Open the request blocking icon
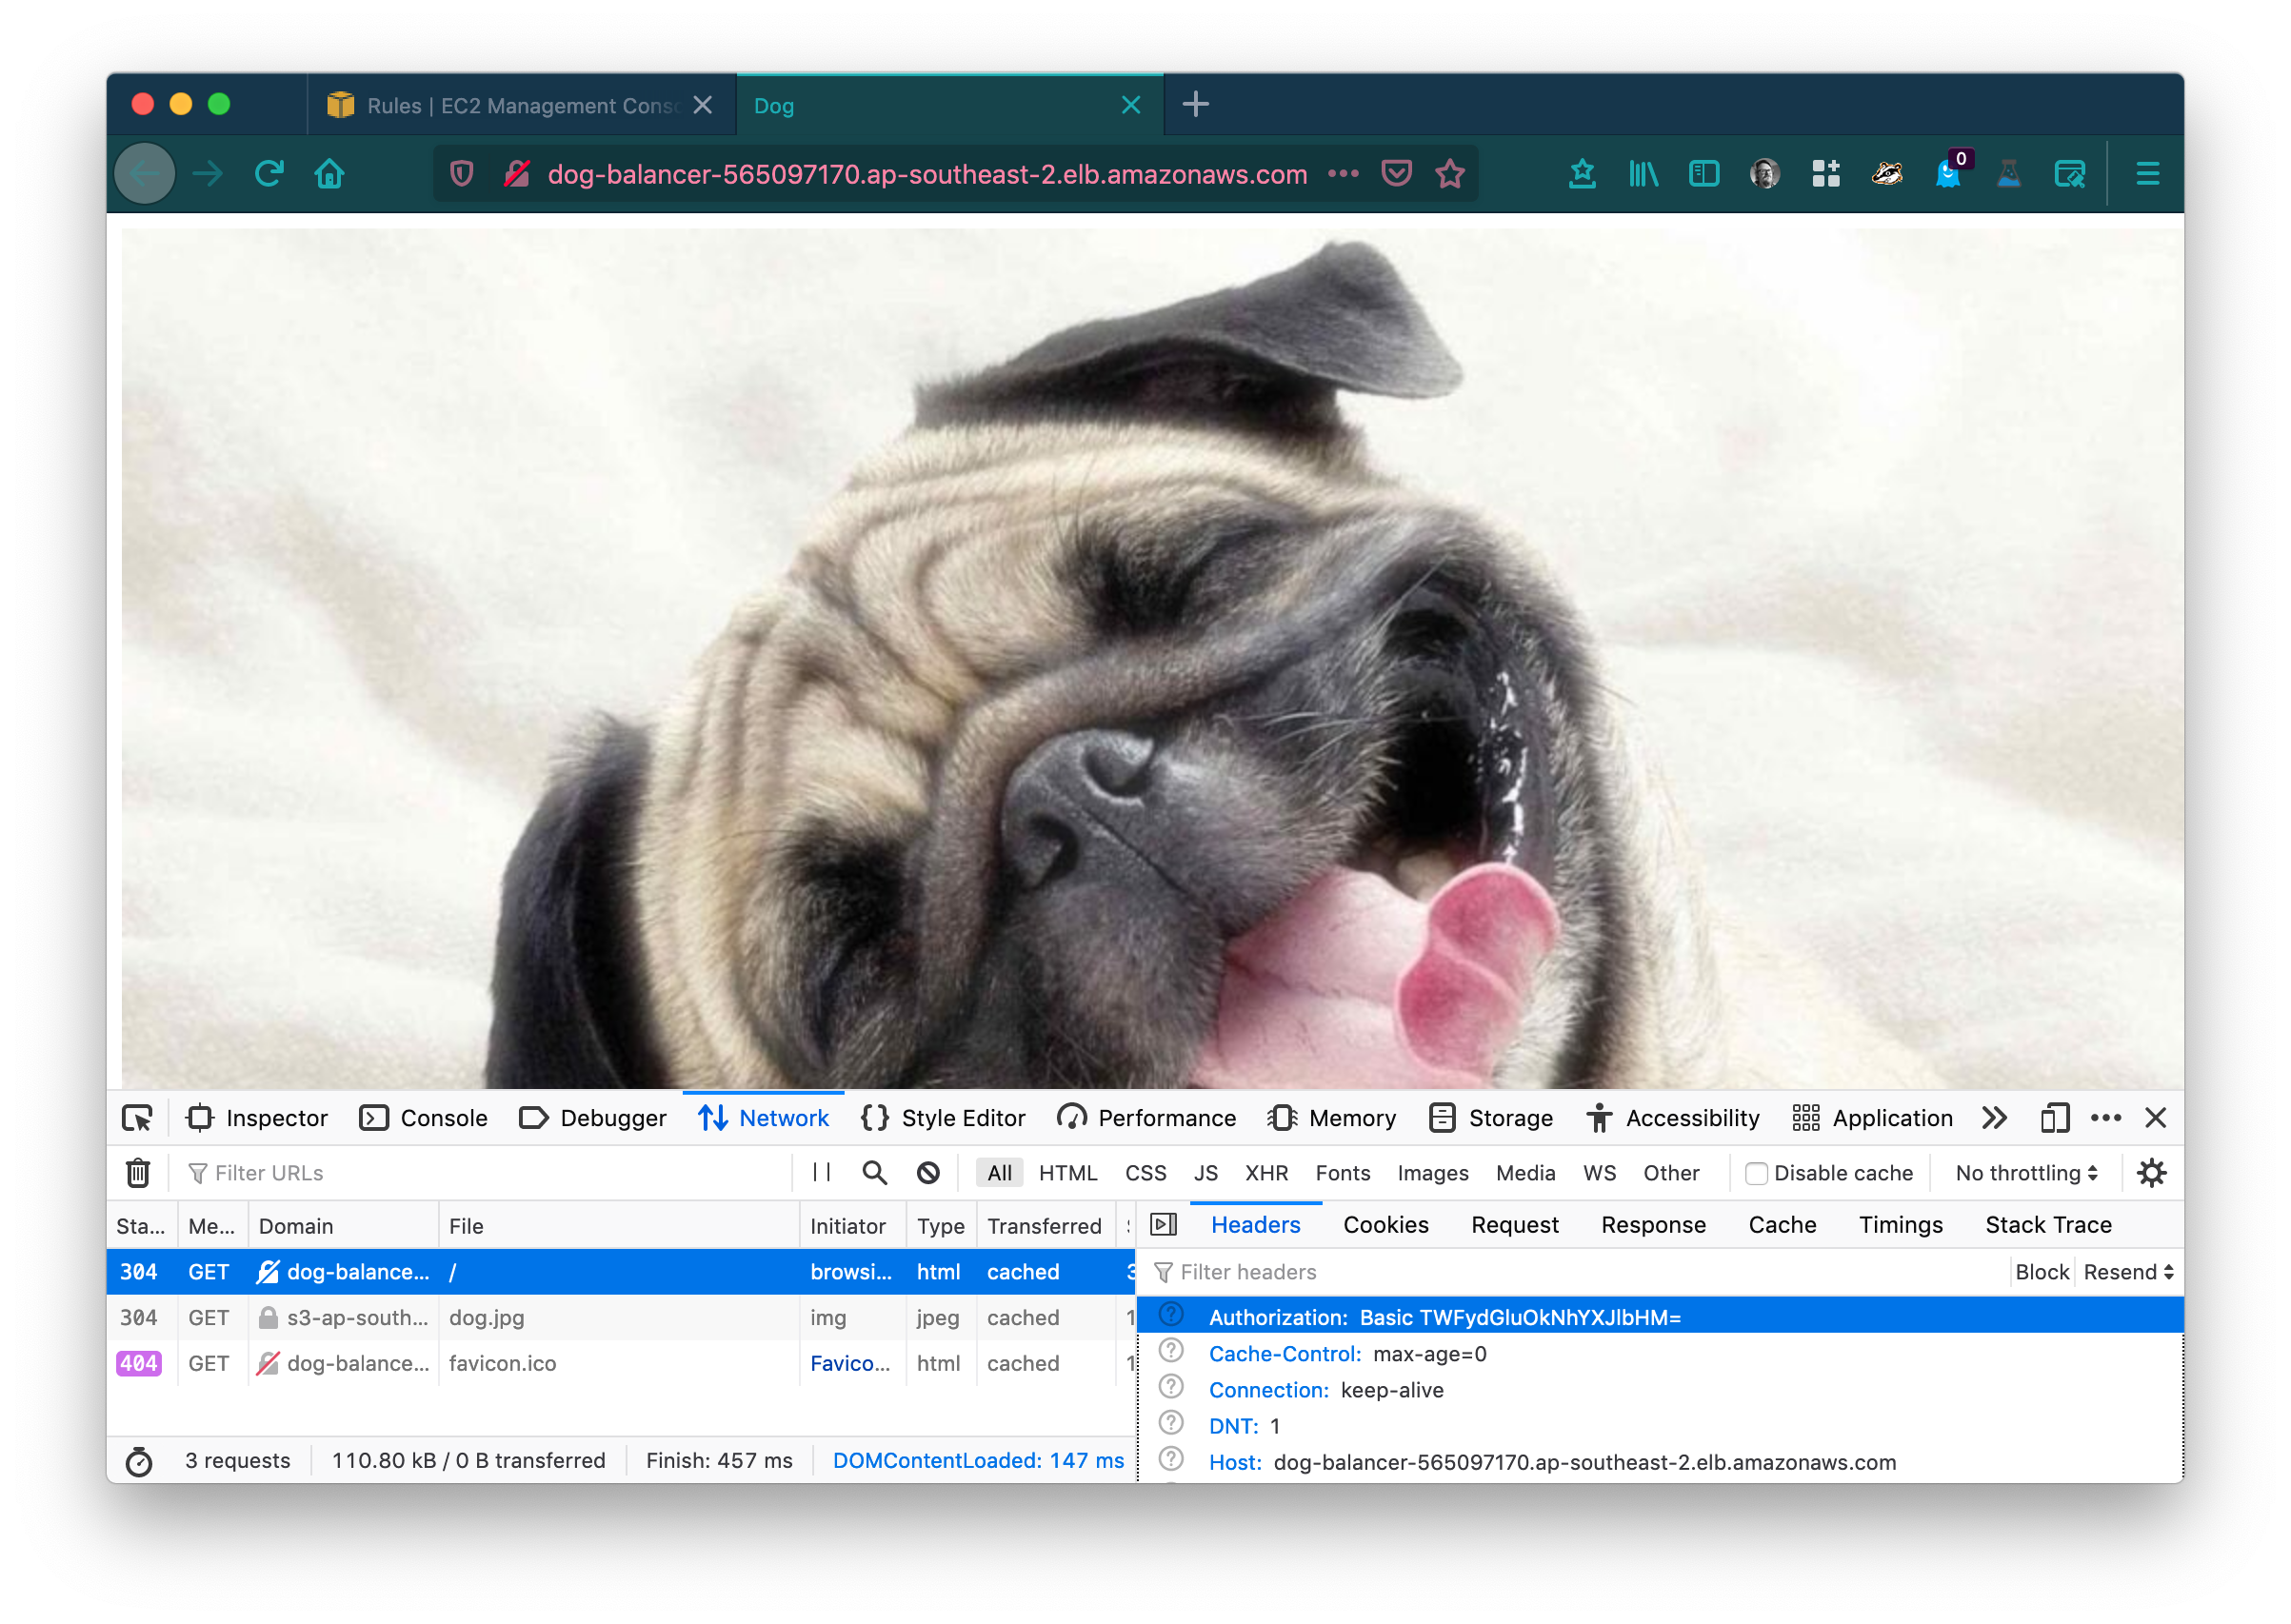 point(928,1173)
